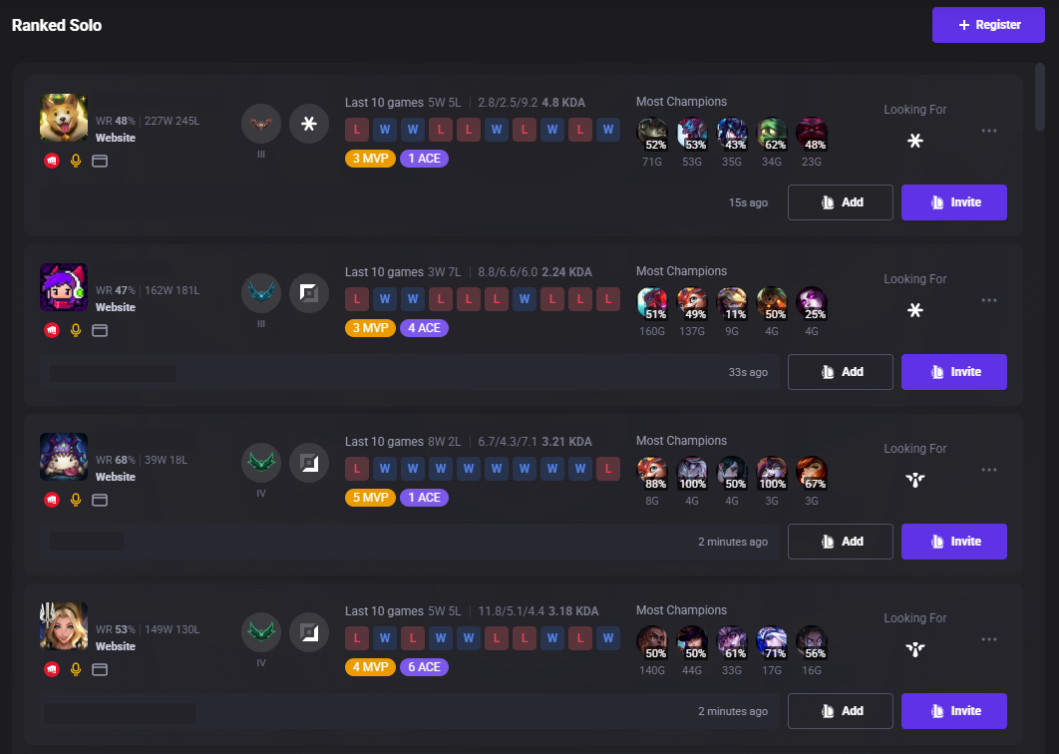Open the corgi avatar player's profile

(x=64, y=118)
